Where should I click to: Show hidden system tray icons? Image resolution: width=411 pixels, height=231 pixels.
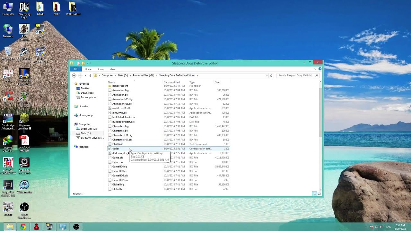coord(366,227)
